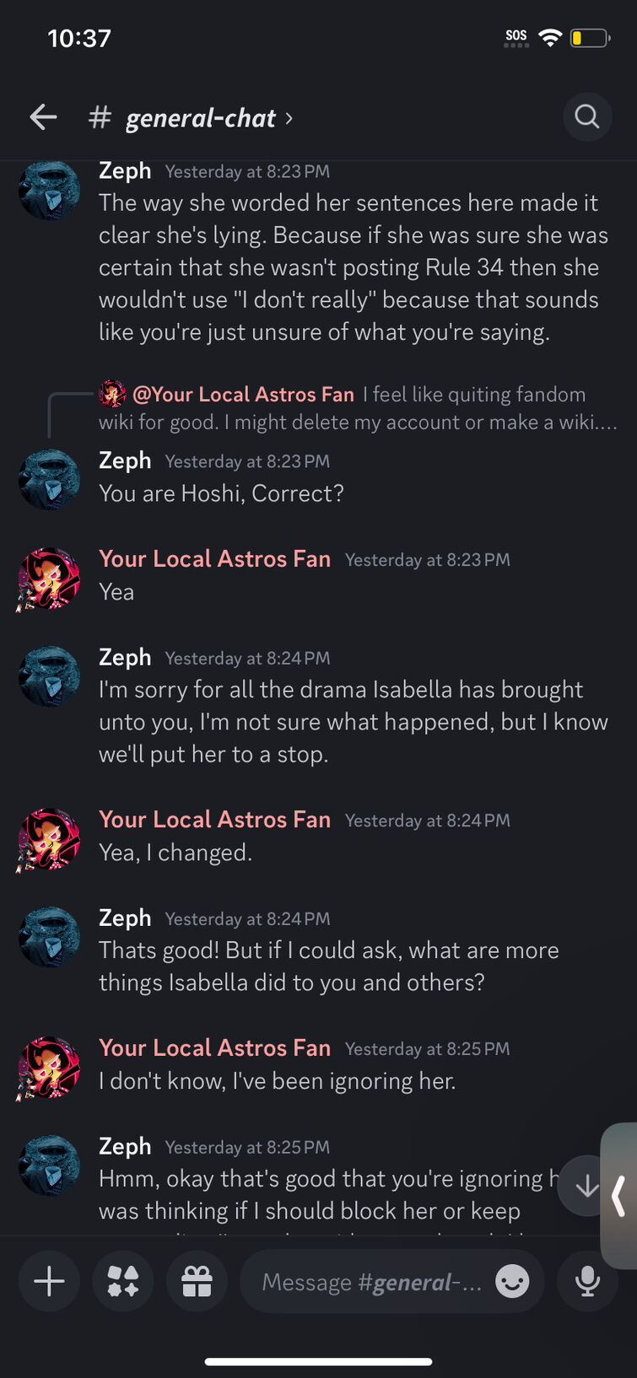Viewport: 637px width, 1378px height.
Task: Expand general-chat channel details chevron
Action: [289, 118]
